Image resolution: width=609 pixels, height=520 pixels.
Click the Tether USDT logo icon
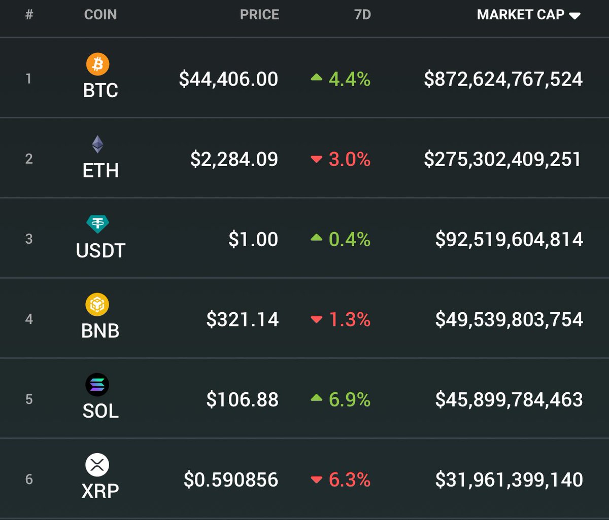pos(97,224)
